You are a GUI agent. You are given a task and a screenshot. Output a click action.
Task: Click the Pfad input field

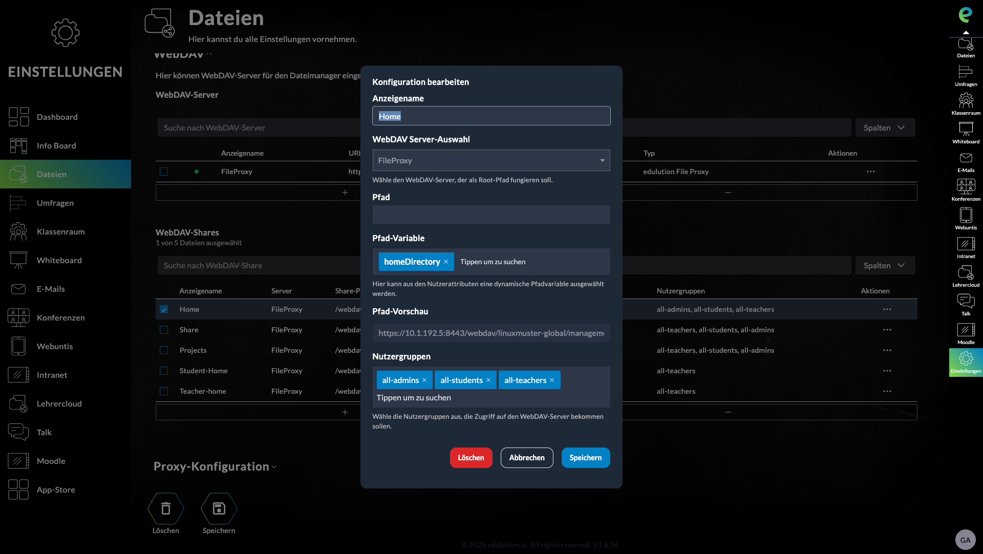point(491,215)
